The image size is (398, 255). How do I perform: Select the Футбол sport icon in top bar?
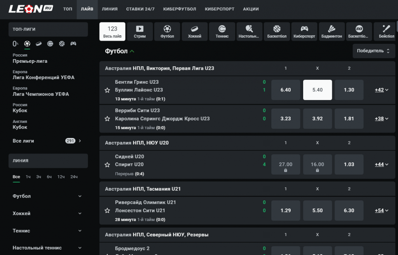coord(167,32)
